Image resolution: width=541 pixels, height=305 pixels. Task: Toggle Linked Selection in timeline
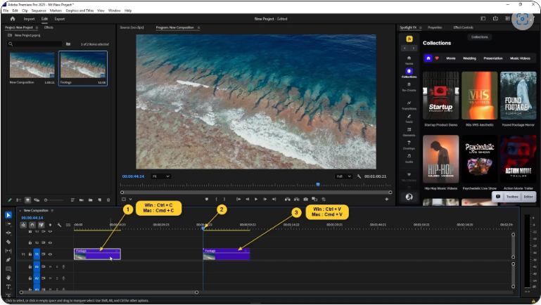coord(41,225)
